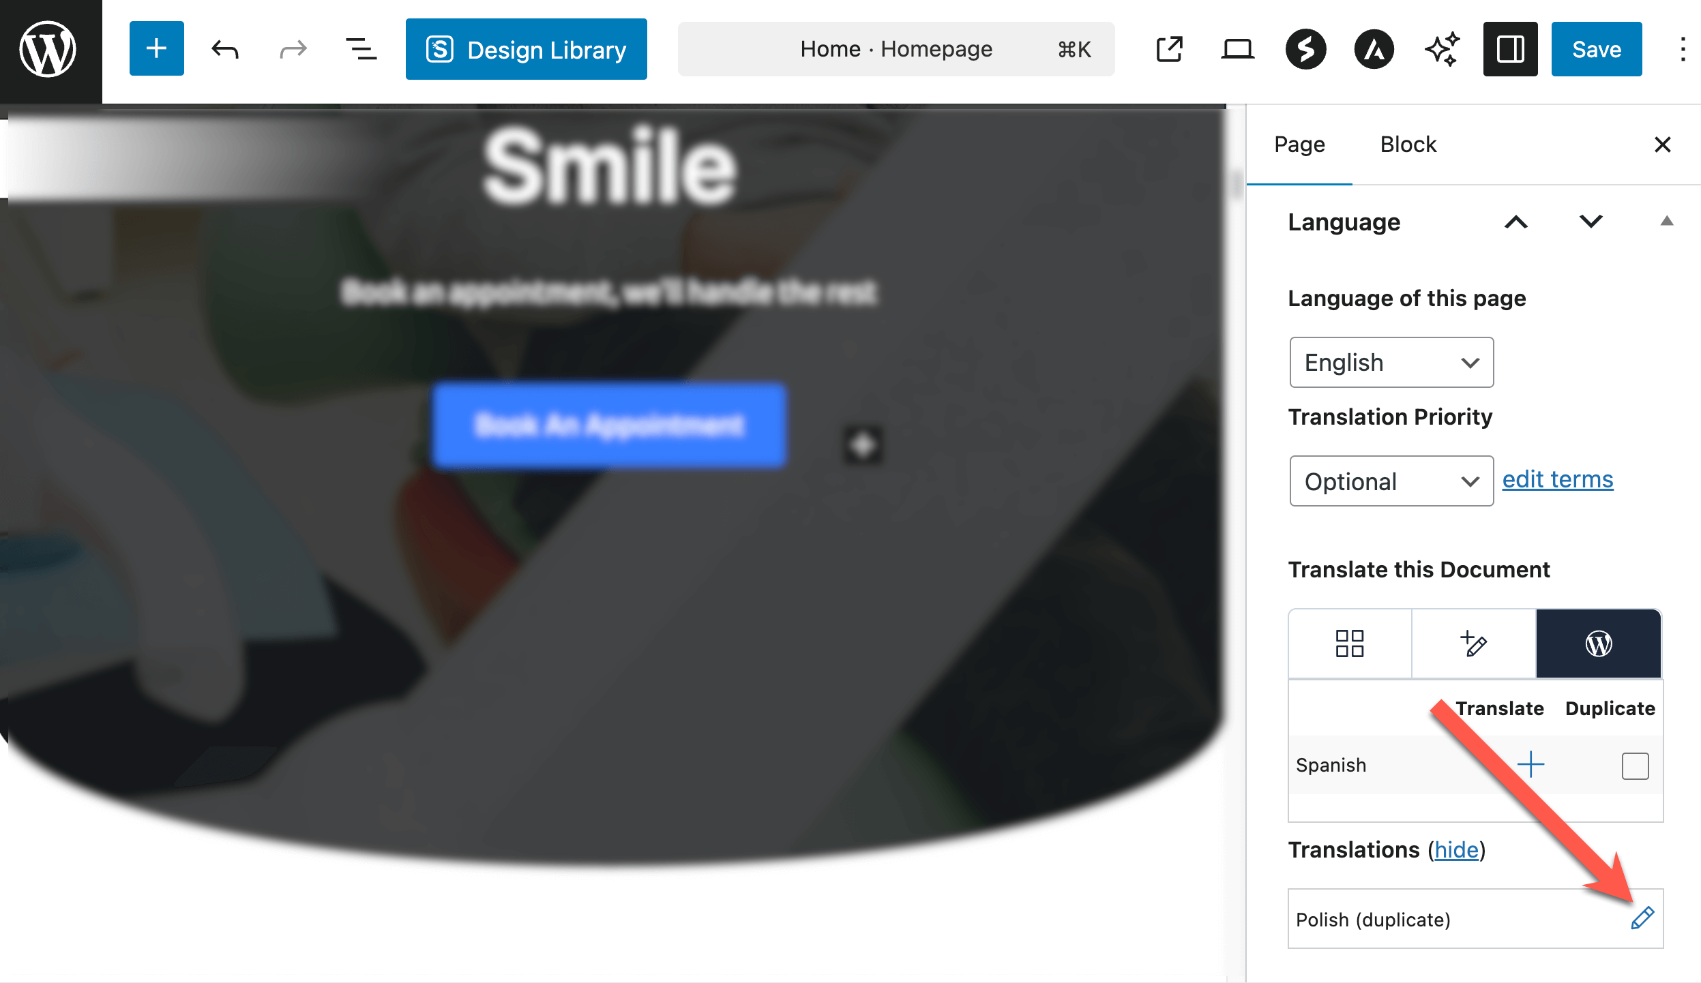Screen dimensions: 1701x983
Task: Toggle the settings sidebar panel
Action: (x=1510, y=49)
